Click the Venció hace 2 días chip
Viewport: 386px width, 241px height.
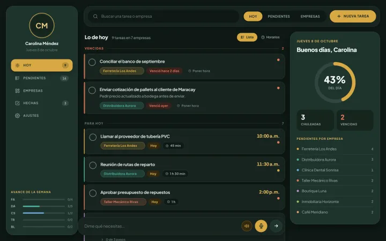165,71
